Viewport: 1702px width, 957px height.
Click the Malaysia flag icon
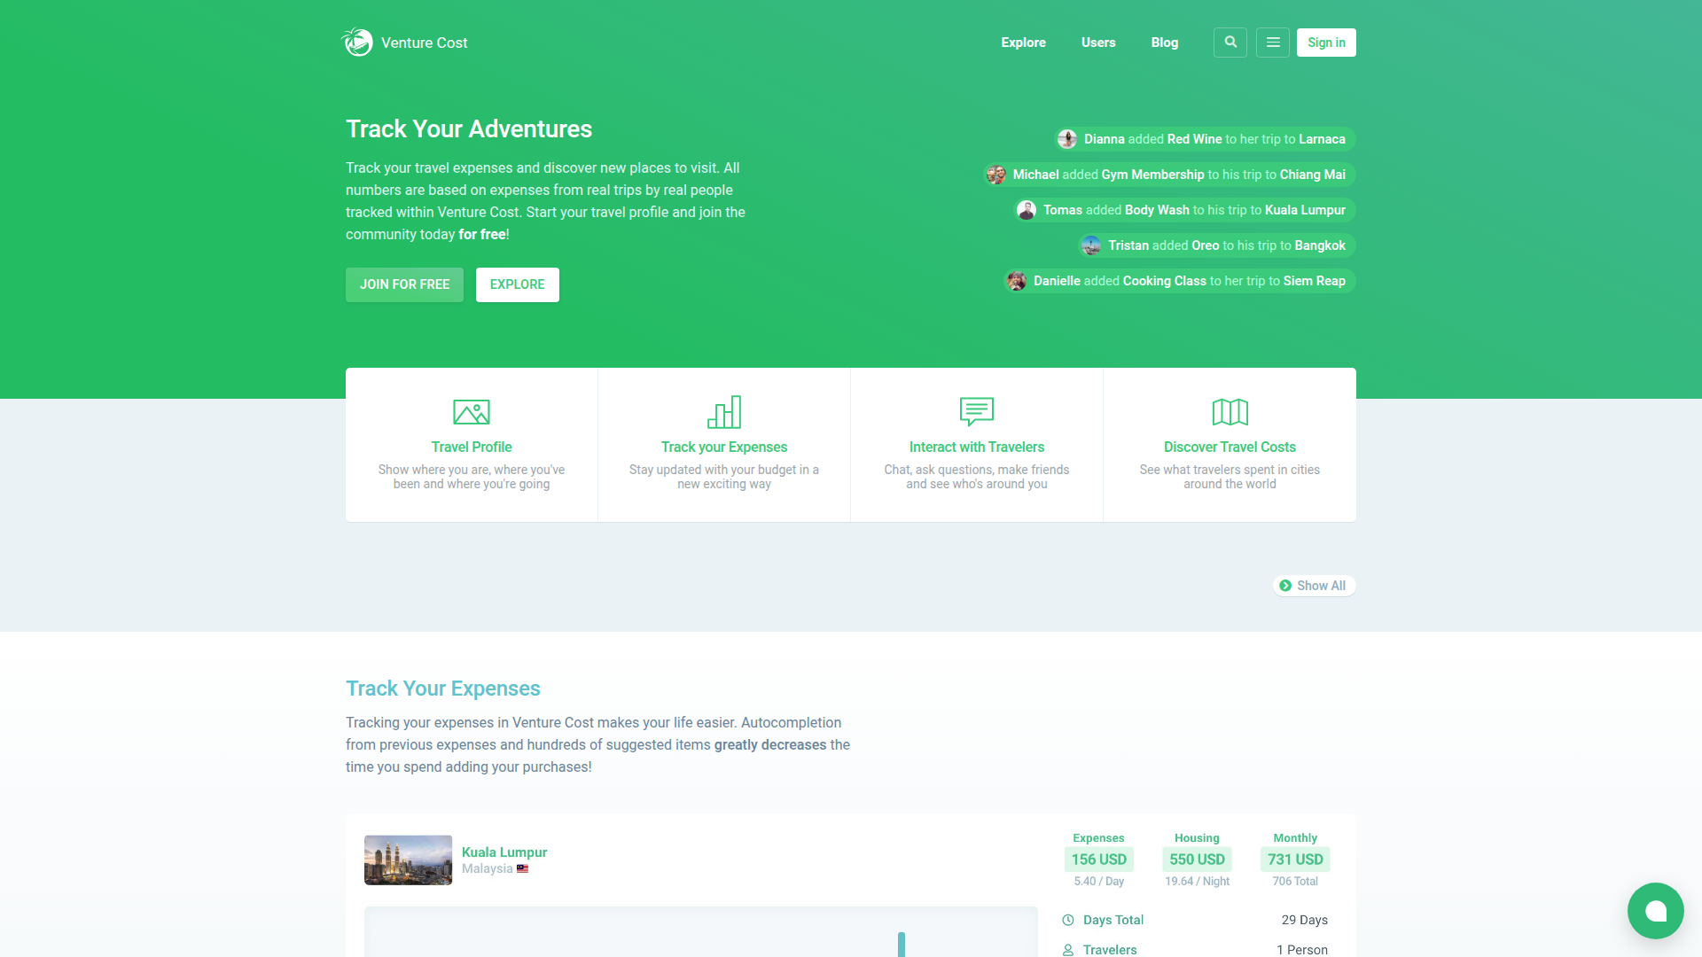click(522, 868)
